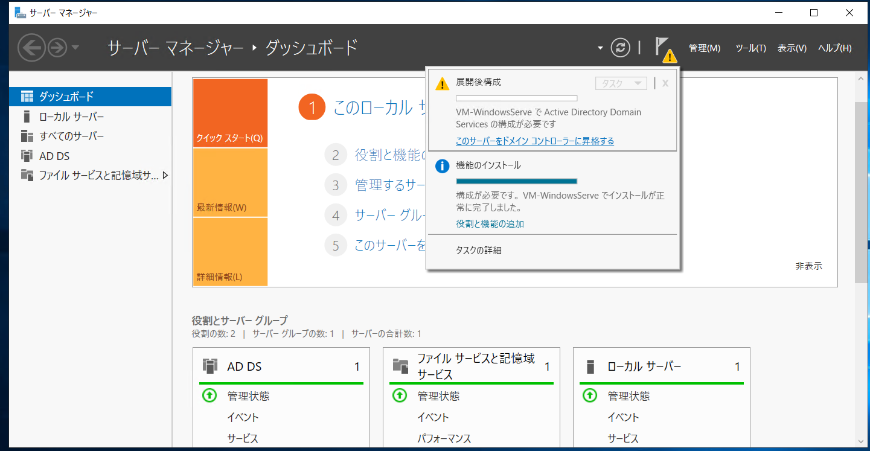
Task: Click ファイル サービス tile folder icon
Action: [400, 365]
